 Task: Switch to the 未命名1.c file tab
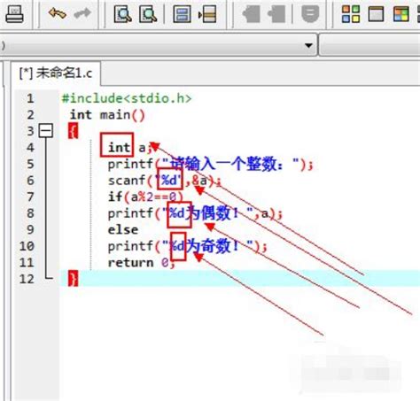click(56, 73)
